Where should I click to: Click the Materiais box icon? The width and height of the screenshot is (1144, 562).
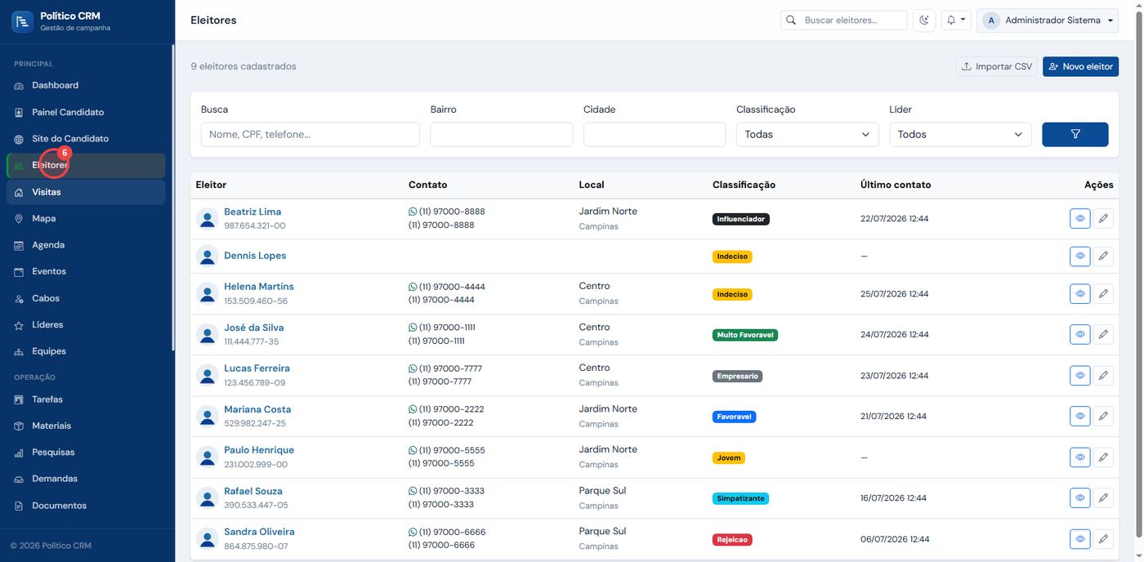19,426
